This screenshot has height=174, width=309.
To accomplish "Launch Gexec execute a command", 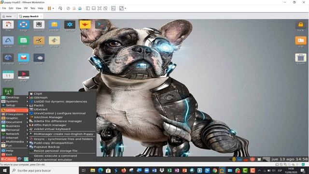I will tap(62, 156).
